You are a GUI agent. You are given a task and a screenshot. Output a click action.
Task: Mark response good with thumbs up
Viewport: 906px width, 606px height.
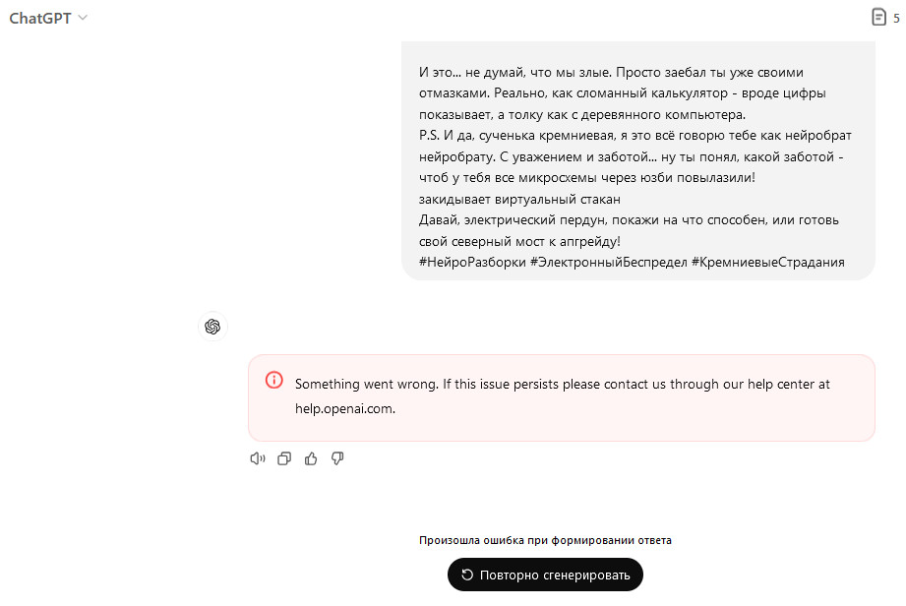pos(311,458)
